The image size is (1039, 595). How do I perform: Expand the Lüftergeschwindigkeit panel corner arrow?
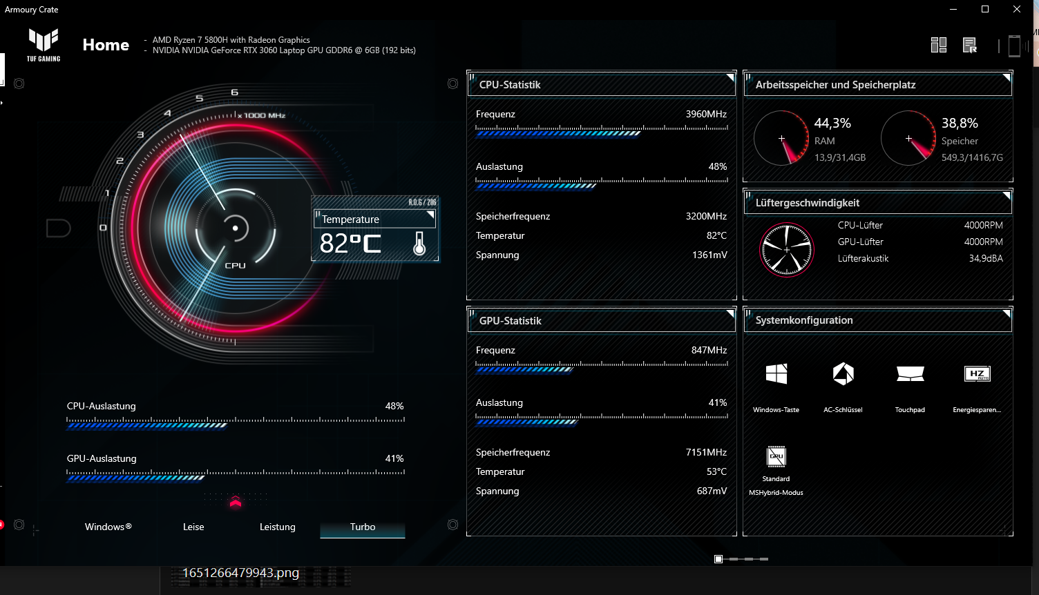[1007, 196]
